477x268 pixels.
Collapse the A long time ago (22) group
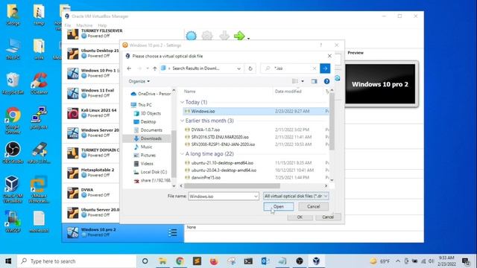pyautogui.click(x=182, y=154)
